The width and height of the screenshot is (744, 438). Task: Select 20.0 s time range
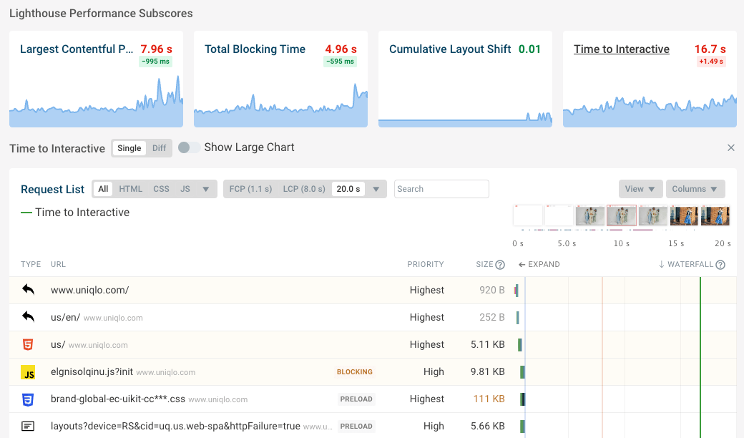click(x=348, y=189)
